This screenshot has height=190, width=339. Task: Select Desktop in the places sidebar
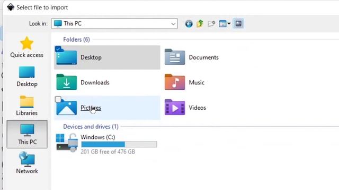pyautogui.click(x=27, y=77)
